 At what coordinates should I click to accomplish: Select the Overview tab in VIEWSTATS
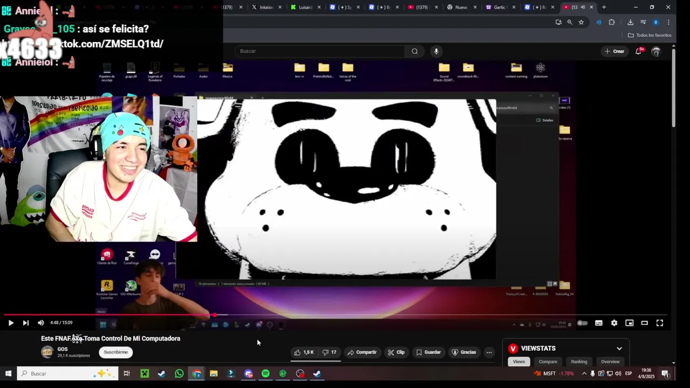tap(610, 362)
